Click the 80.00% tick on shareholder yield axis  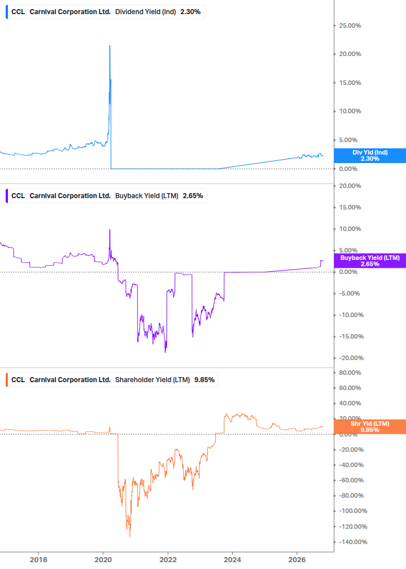point(350,373)
